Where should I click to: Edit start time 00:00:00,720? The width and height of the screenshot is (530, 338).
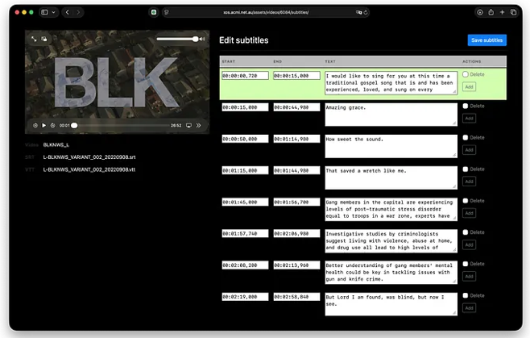245,76
